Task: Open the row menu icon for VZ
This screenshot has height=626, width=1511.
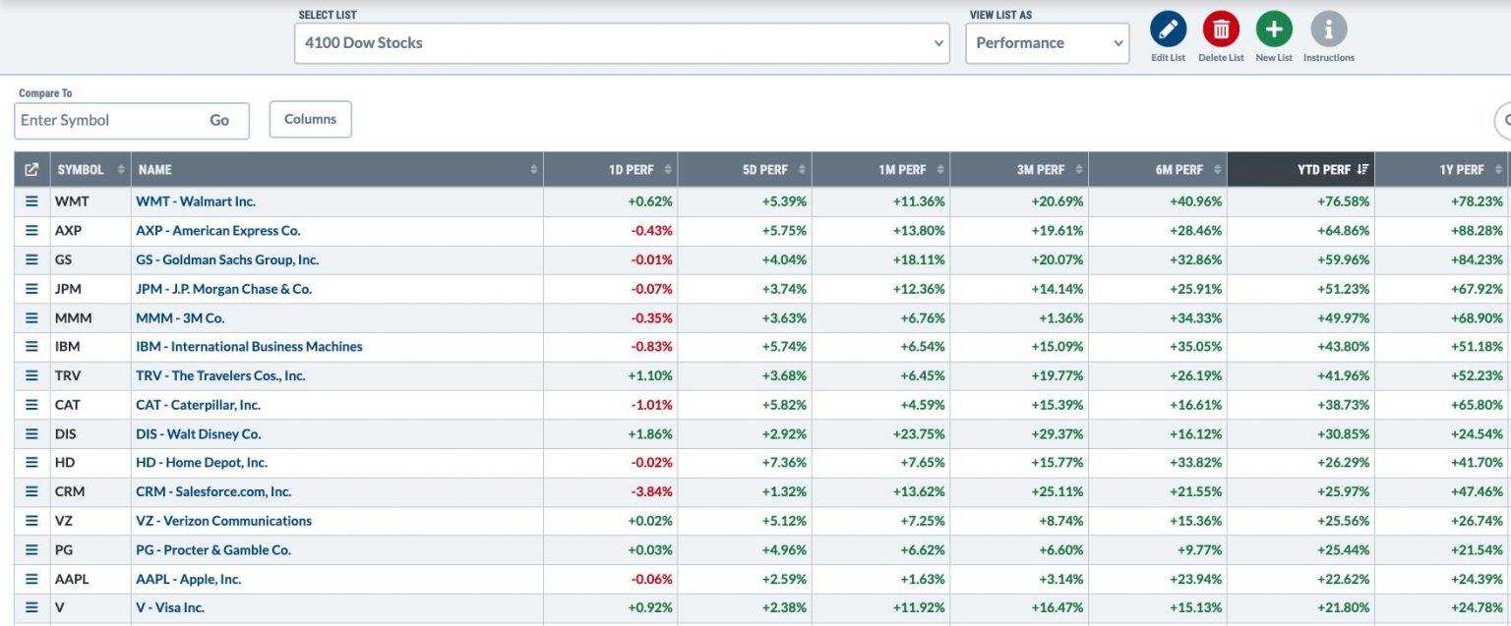Action: [x=31, y=521]
